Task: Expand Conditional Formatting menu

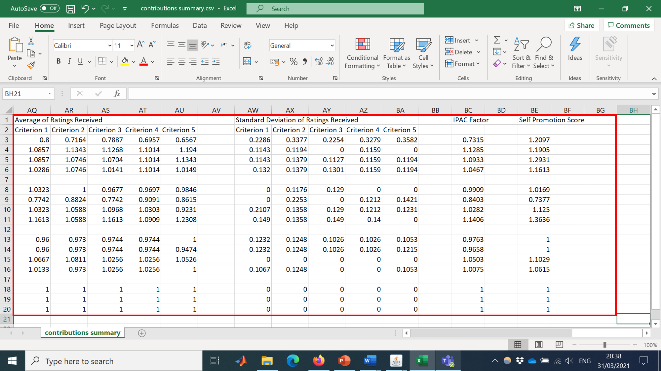Action: (362, 53)
